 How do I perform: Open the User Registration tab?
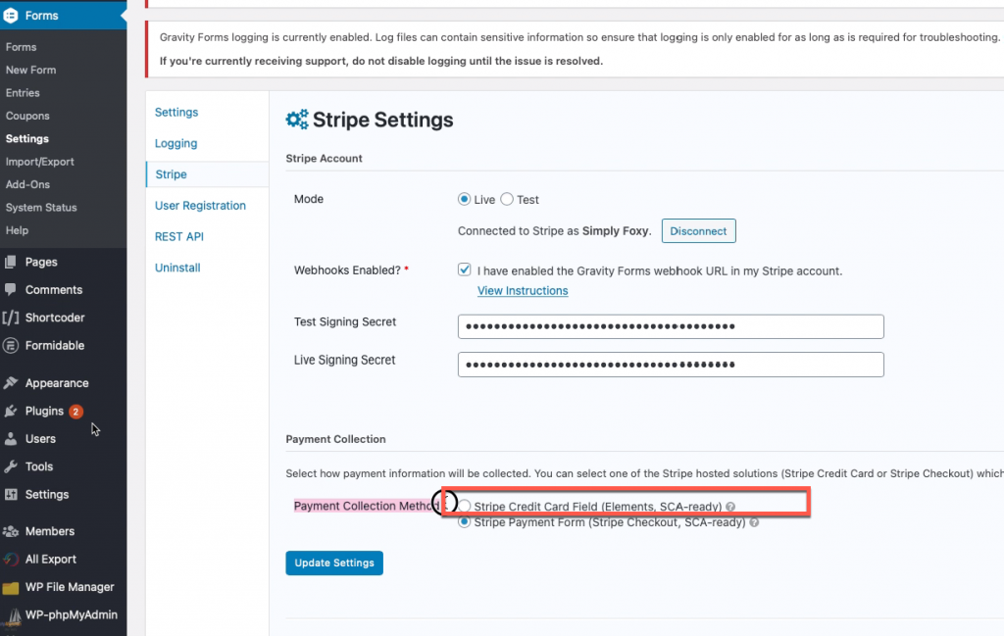coord(200,206)
